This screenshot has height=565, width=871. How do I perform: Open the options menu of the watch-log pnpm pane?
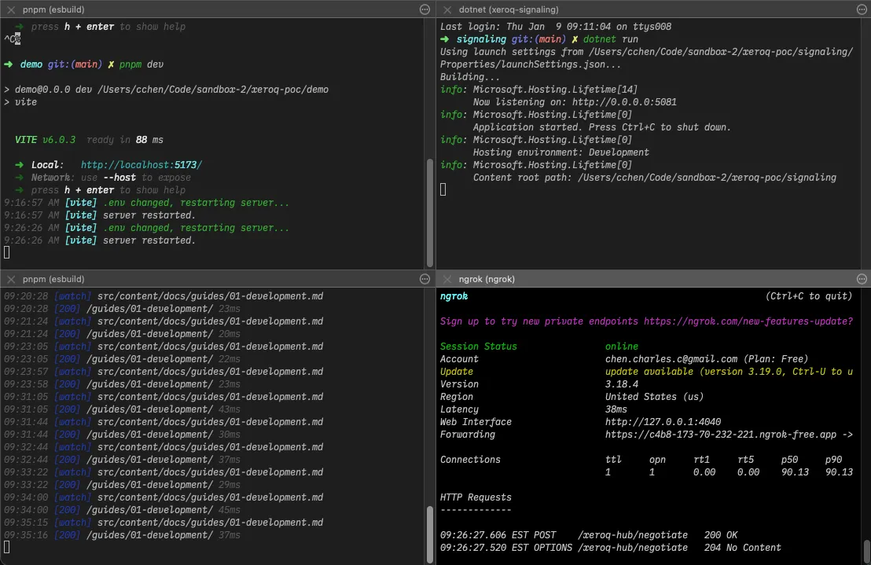pos(425,279)
